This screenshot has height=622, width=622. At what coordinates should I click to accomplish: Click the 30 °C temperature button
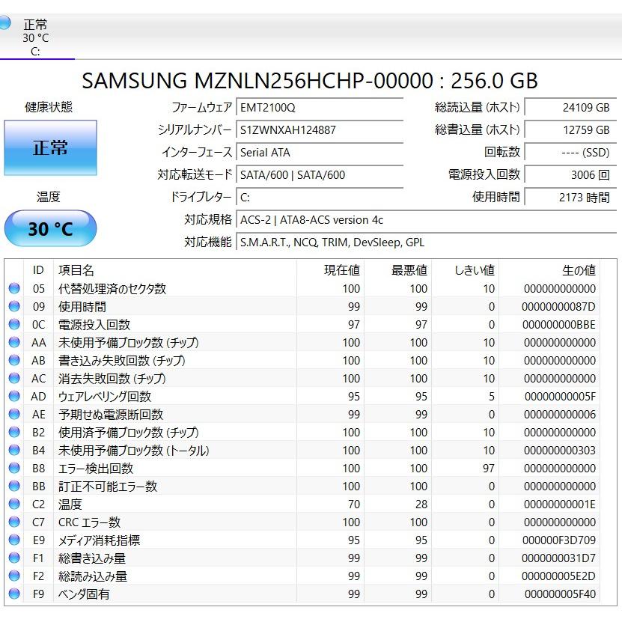pyautogui.click(x=49, y=228)
